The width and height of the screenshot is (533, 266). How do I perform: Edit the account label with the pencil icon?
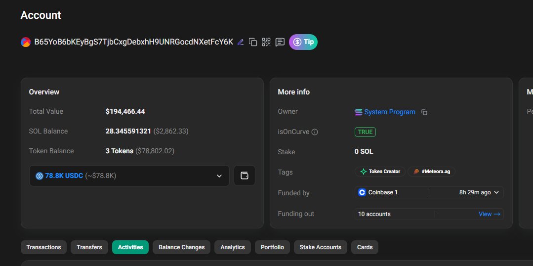(x=241, y=42)
